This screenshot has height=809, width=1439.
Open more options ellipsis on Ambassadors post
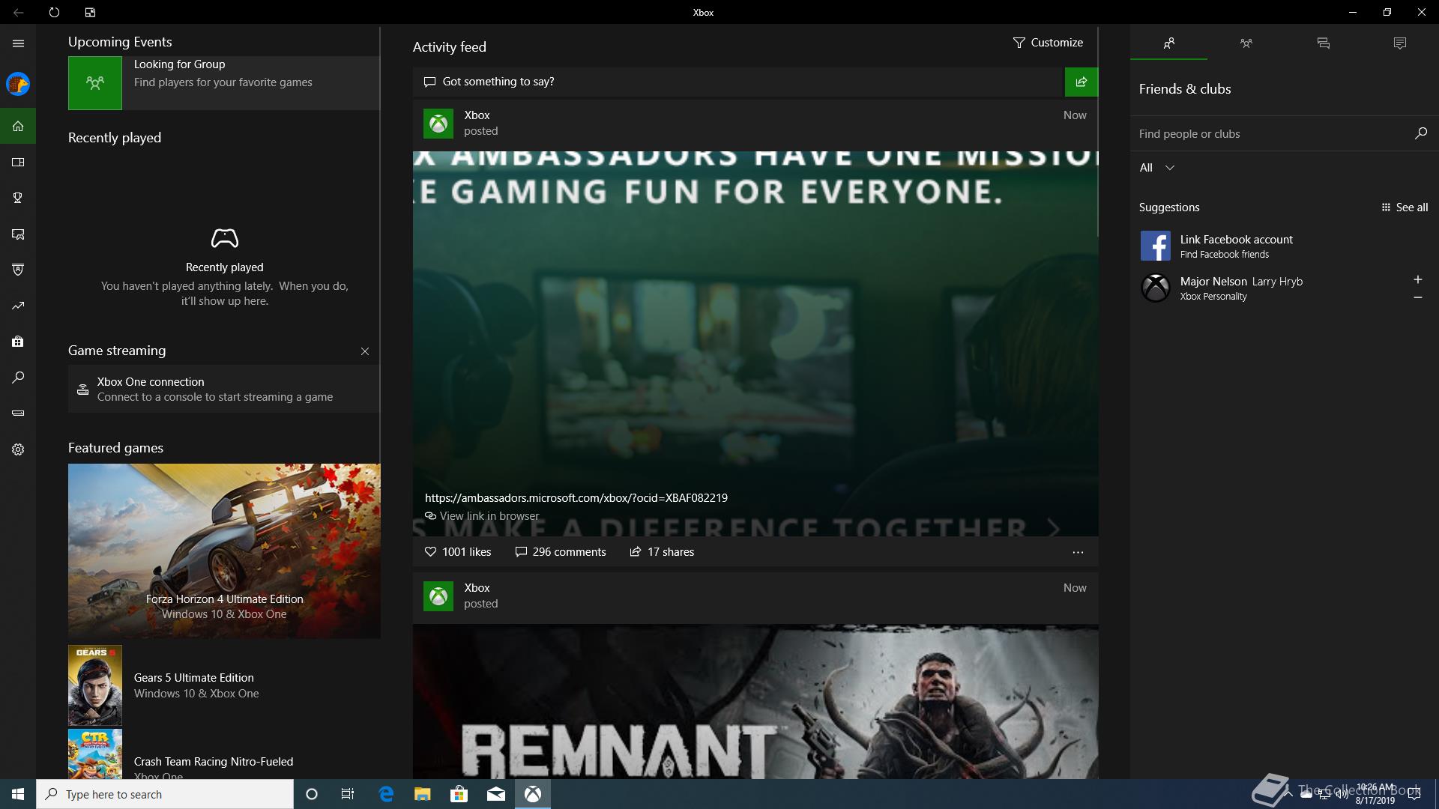1078,552
